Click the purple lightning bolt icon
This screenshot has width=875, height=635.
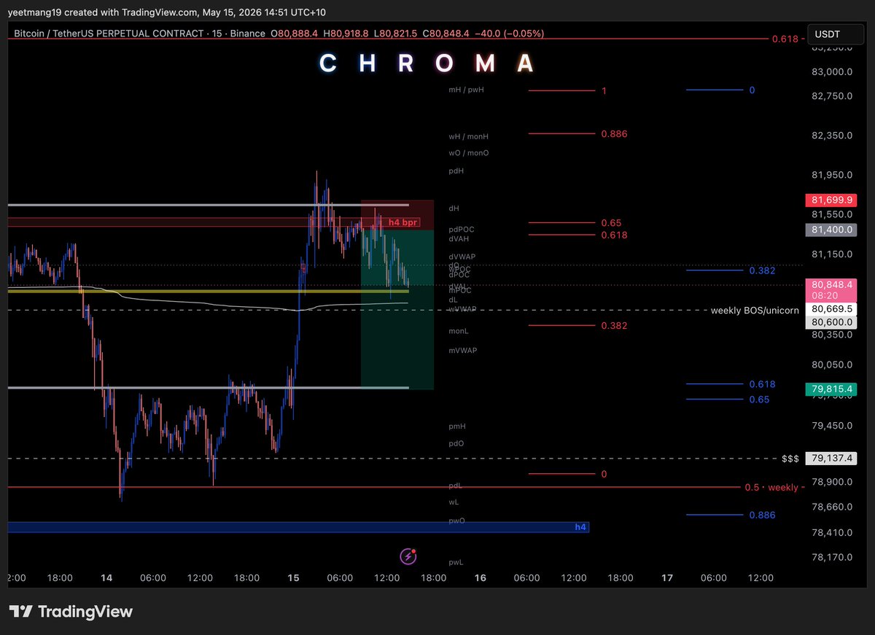point(408,557)
